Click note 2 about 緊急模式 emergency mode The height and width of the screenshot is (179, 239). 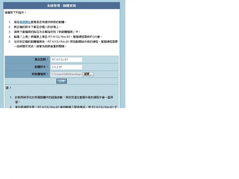pos(66,107)
